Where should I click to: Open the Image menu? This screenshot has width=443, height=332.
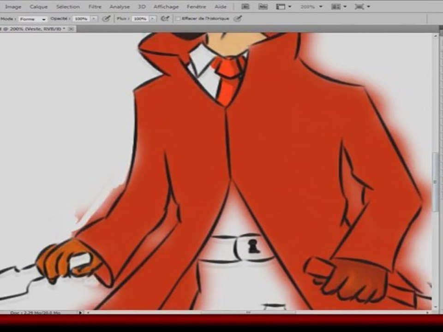tap(13, 7)
